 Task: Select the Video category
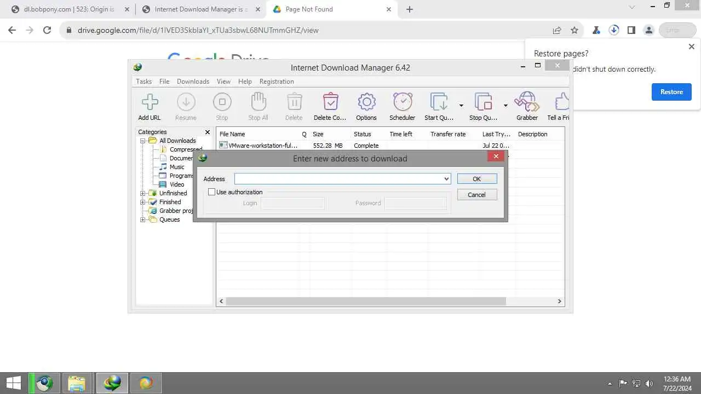click(x=177, y=184)
